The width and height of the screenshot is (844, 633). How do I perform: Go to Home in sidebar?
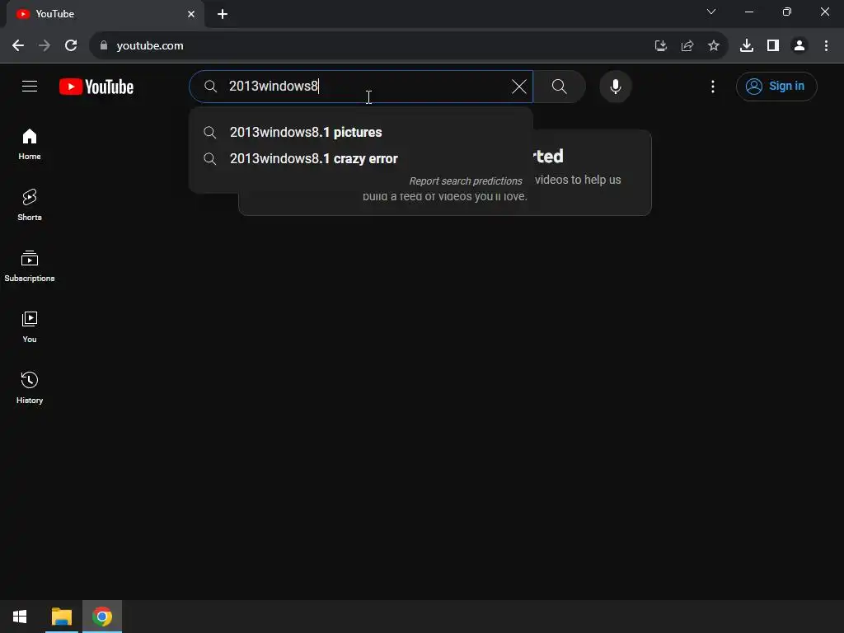[x=30, y=144]
